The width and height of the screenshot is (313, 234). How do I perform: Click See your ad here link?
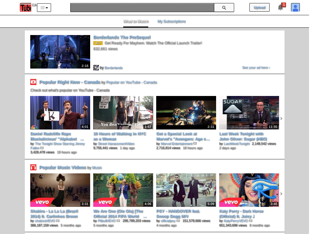click(256, 68)
